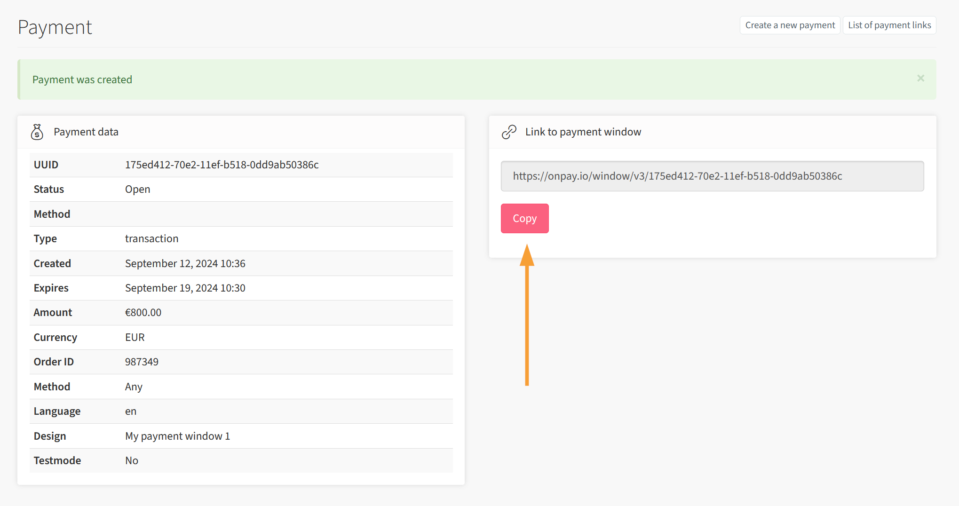Image resolution: width=959 pixels, height=506 pixels.
Task: Click the Testmode value No
Action: pos(132,460)
